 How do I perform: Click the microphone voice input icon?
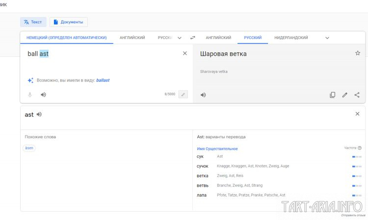[30, 94]
